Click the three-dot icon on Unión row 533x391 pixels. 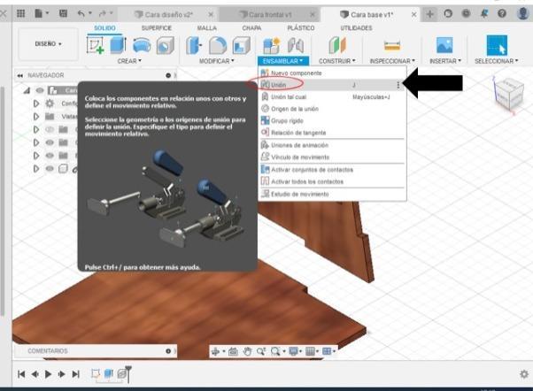pos(398,85)
